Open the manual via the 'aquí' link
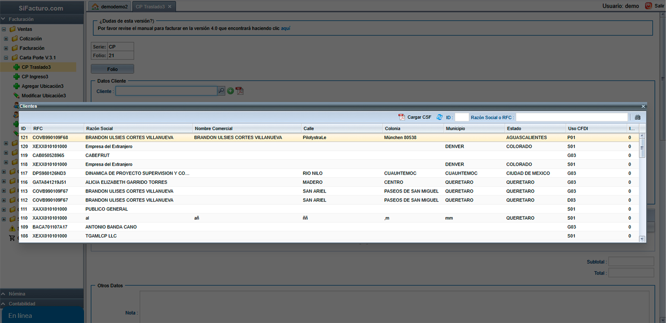Screen dimensions: 666x323 pos(285,28)
